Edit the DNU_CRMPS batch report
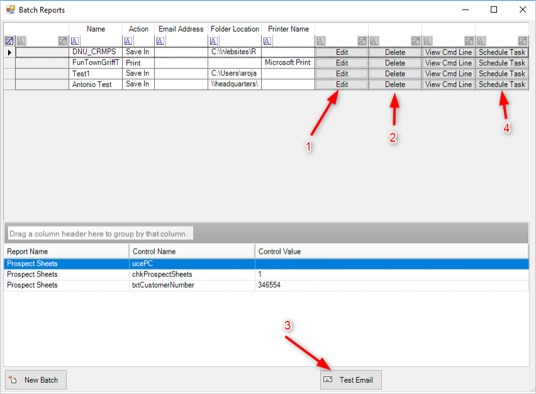Screen dimensions: 536x394 [x=341, y=52]
